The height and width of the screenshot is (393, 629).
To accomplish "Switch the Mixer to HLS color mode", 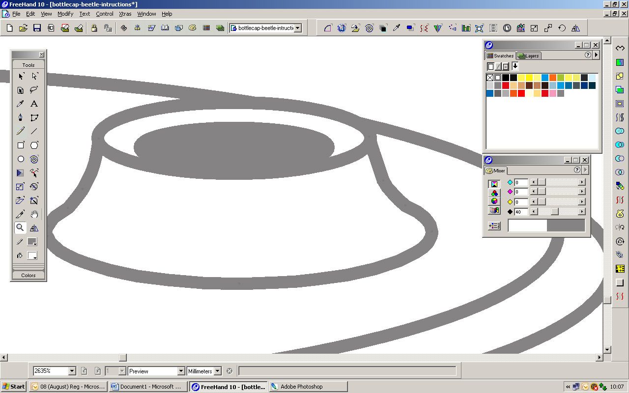I will point(494,201).
